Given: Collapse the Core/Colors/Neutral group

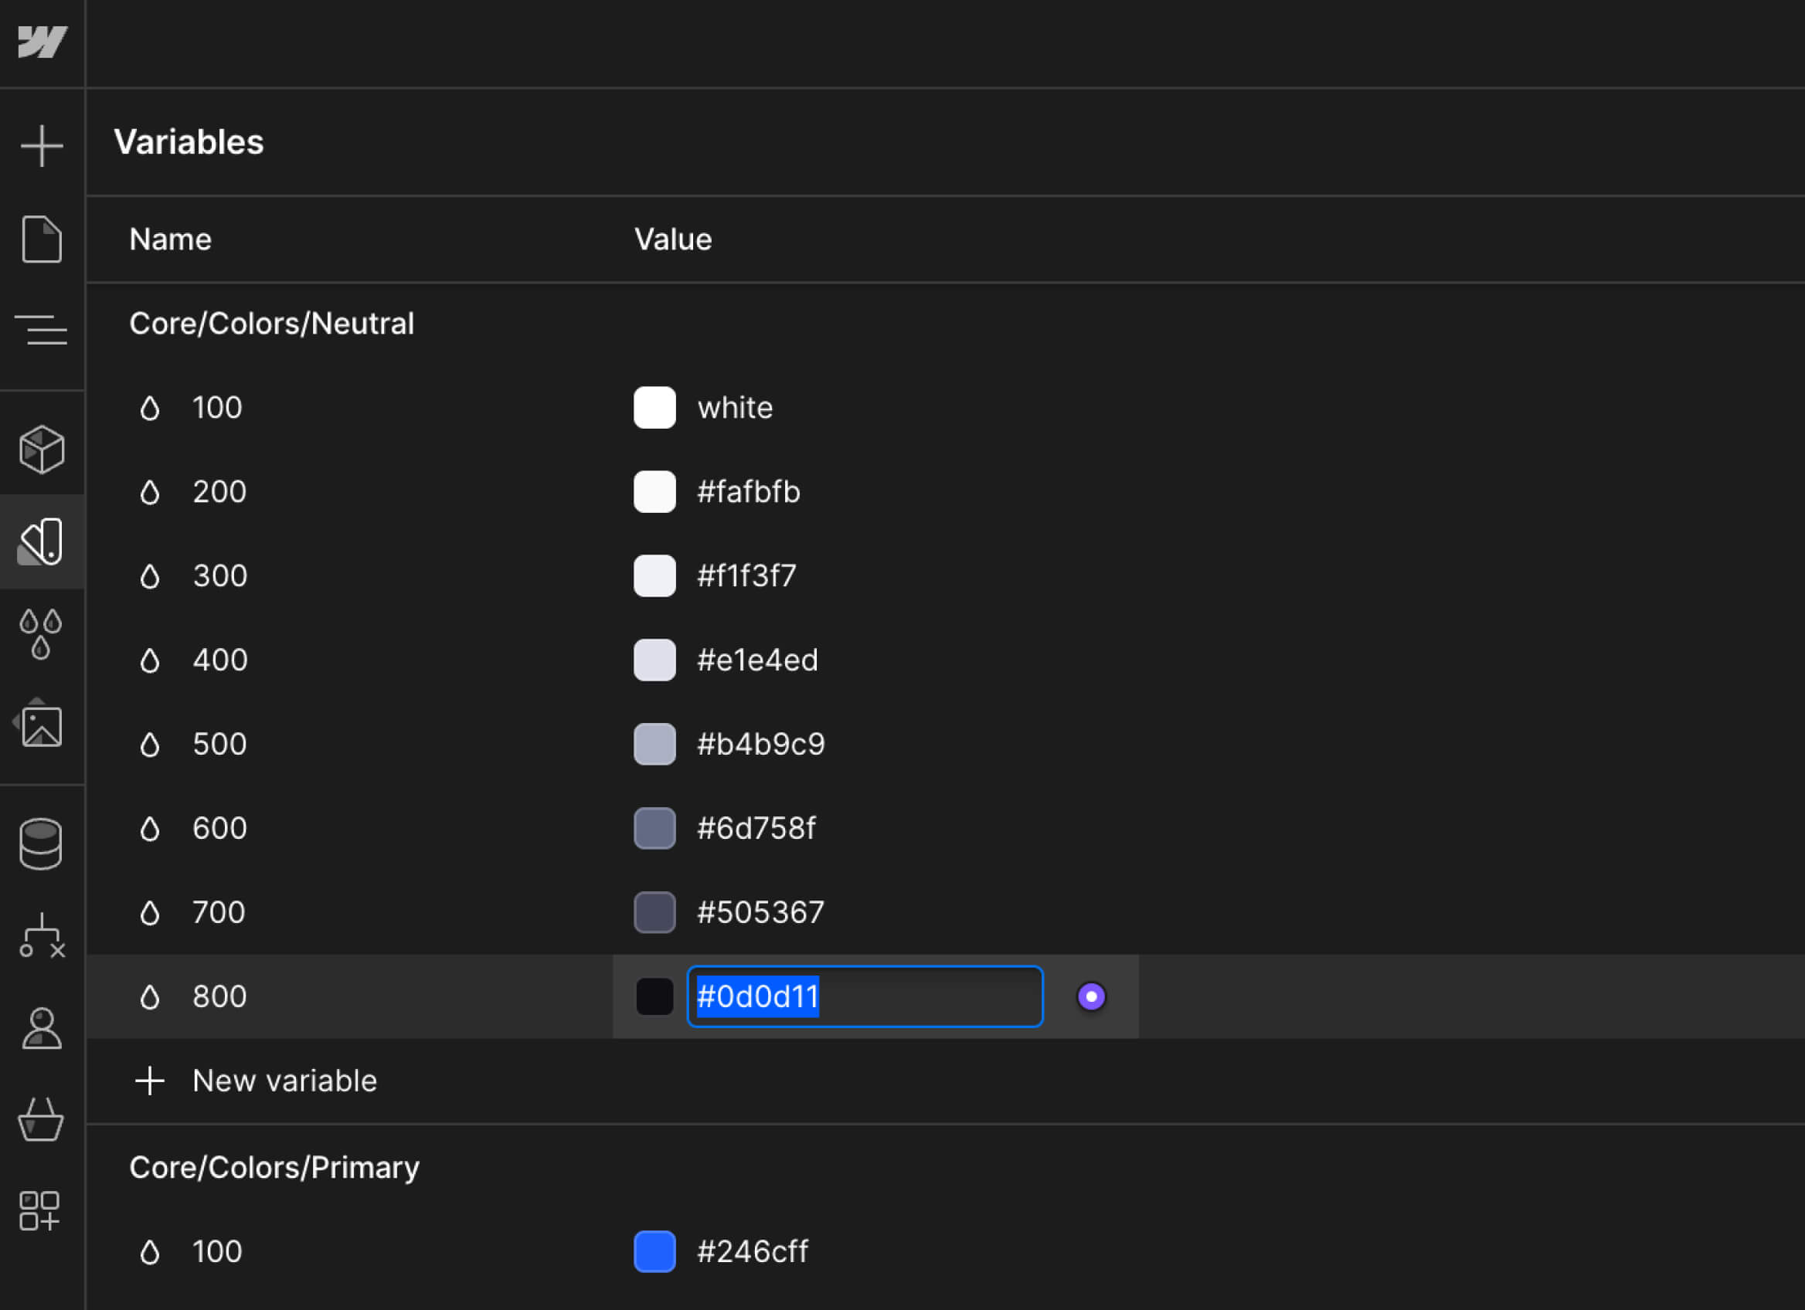Looking at the screenshot, I should click(x=271, y=323).
